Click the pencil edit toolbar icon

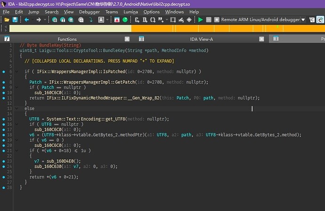(x=181, y=20)
